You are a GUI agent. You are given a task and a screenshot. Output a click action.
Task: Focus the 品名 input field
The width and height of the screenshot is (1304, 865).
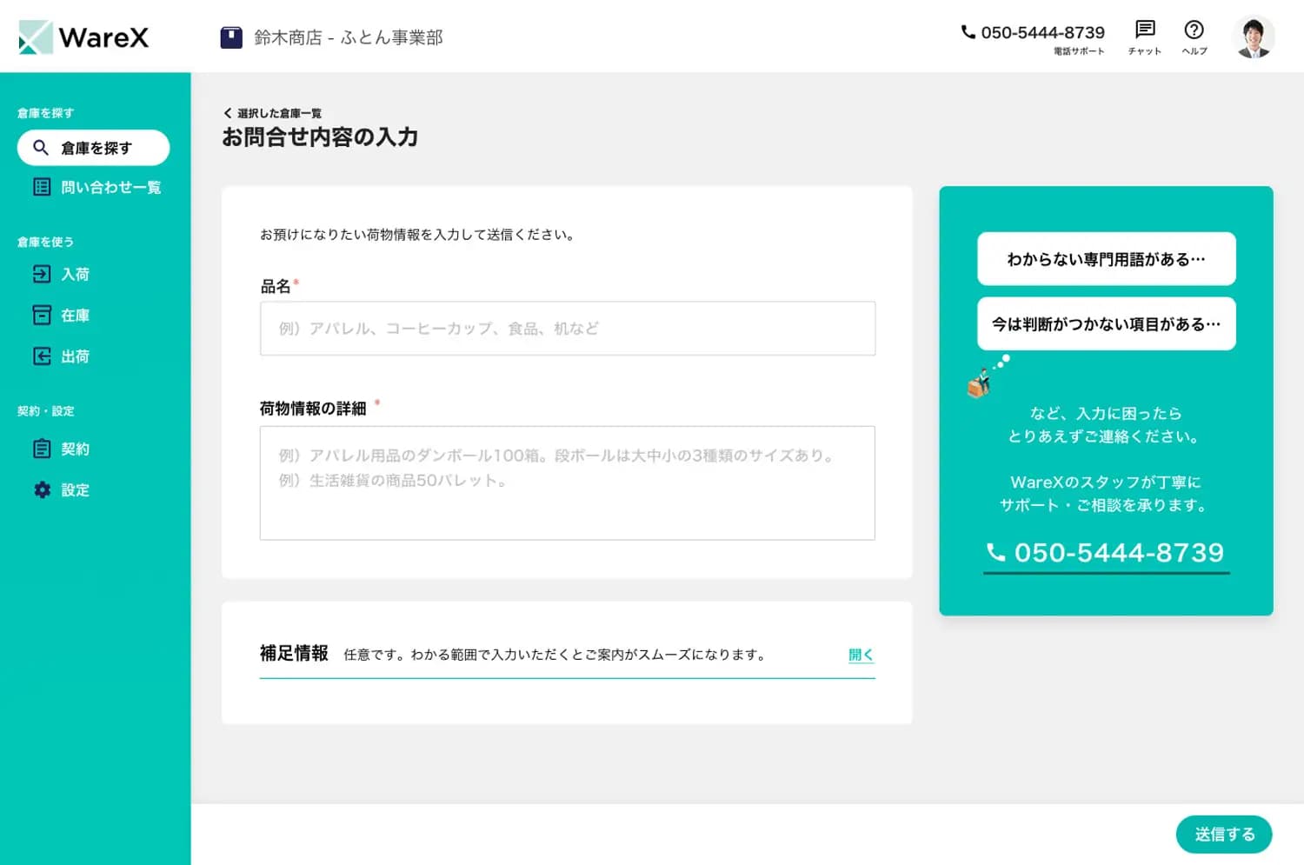point(568,329)
